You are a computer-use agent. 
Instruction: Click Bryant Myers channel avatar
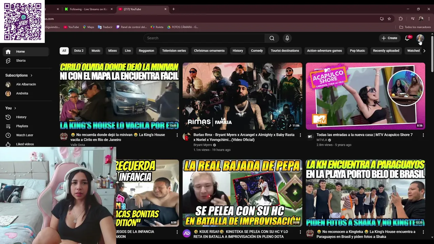click(187, 136)
